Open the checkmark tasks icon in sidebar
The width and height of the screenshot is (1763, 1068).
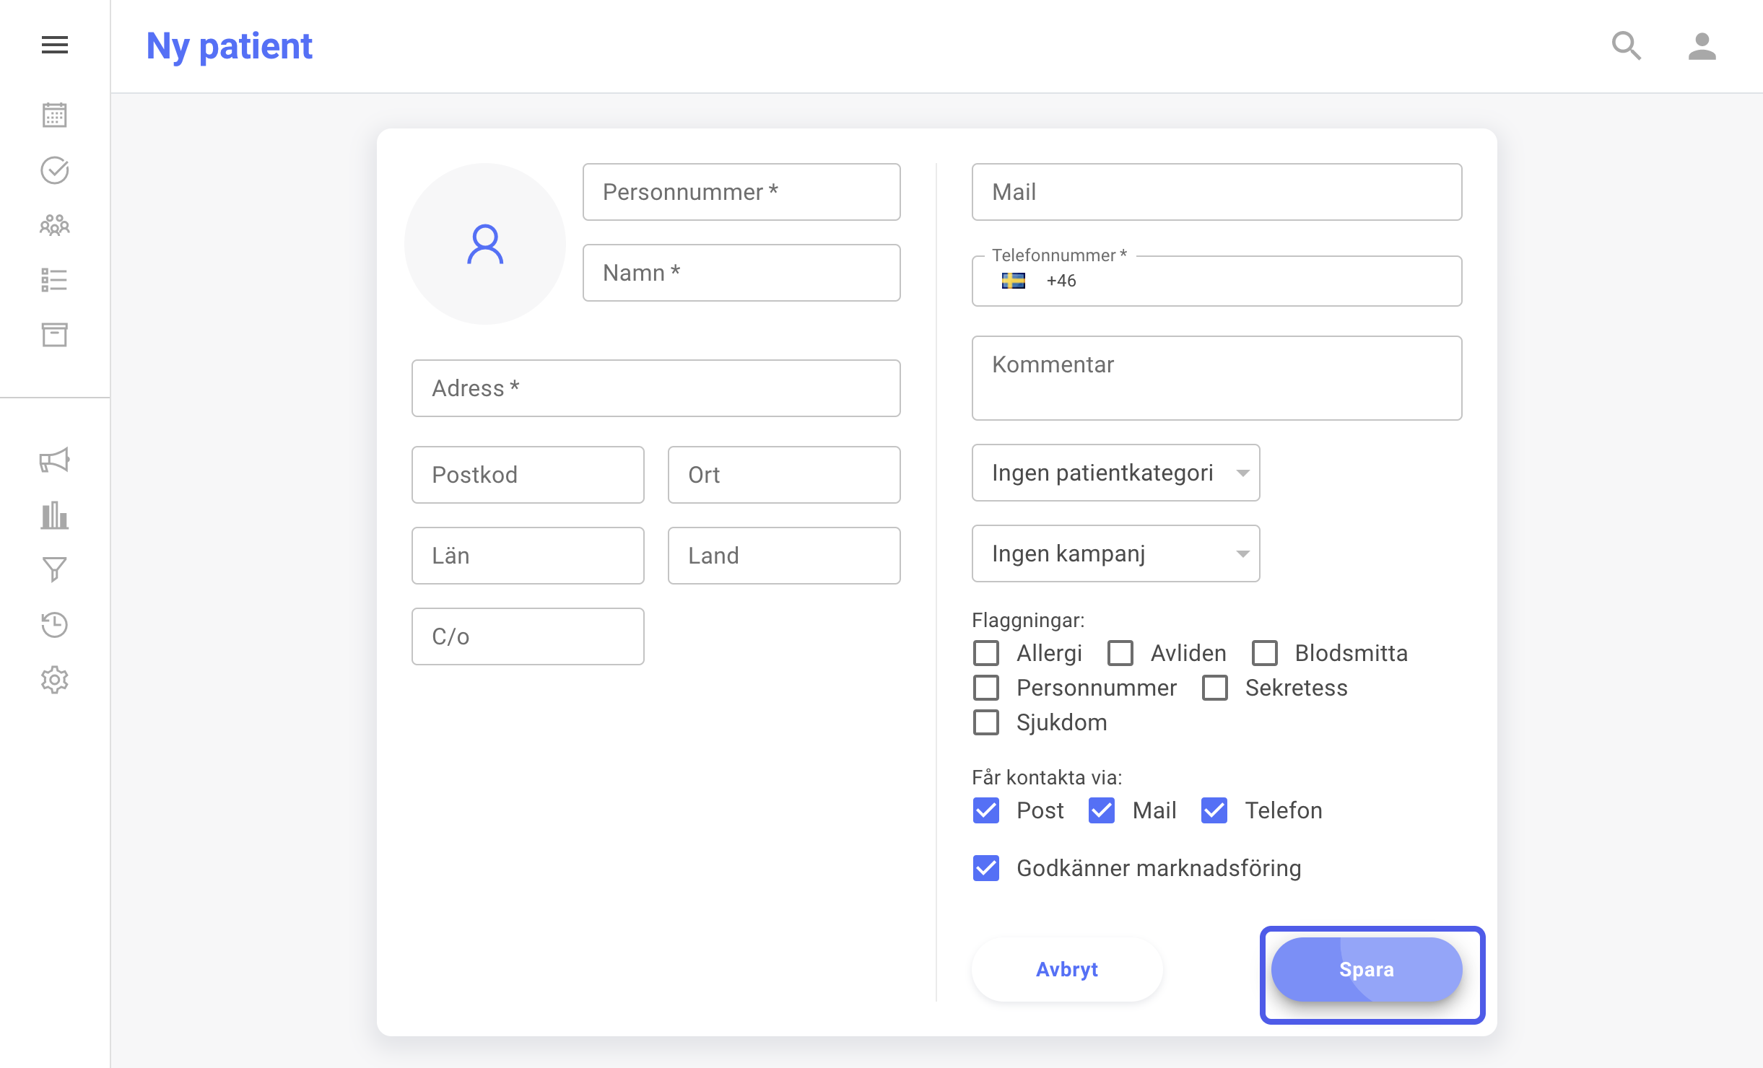point(54,170)
